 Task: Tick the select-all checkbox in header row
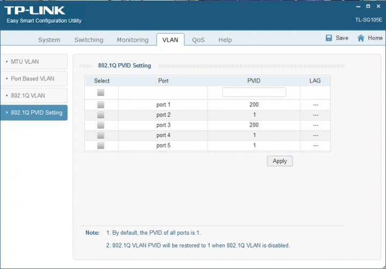pyautogui.click(x=100, y=93)
